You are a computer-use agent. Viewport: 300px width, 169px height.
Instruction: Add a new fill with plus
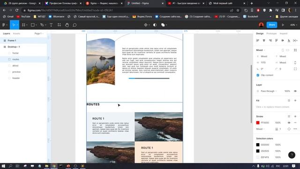(295, 100)
